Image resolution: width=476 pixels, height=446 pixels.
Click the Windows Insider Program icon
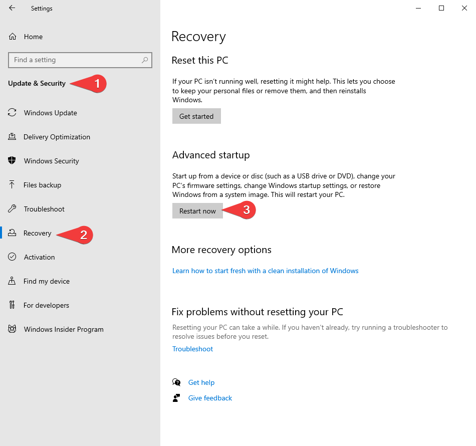[13, 329]
